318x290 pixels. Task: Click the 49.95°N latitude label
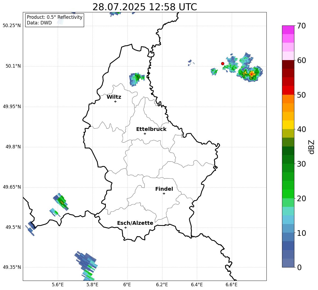point(12,106)
